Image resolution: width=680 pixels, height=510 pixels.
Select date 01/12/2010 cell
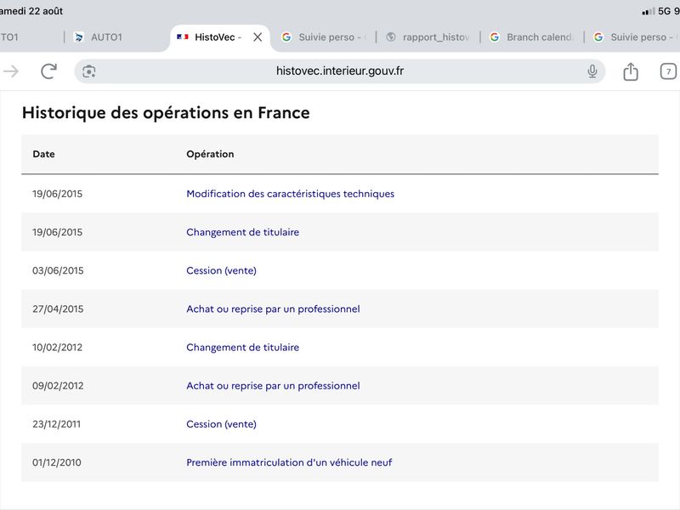56,462
